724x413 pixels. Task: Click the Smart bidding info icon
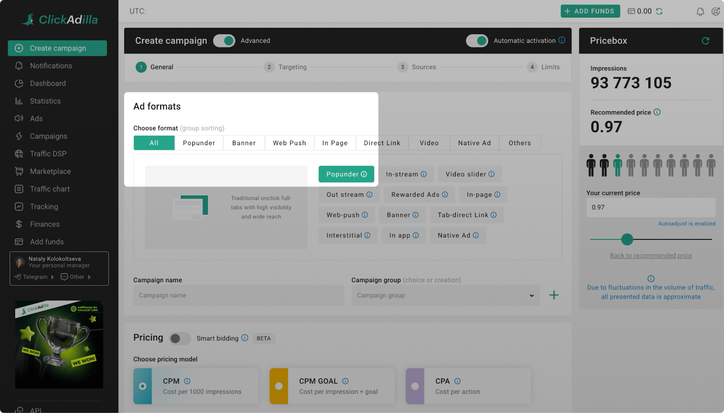245,337
